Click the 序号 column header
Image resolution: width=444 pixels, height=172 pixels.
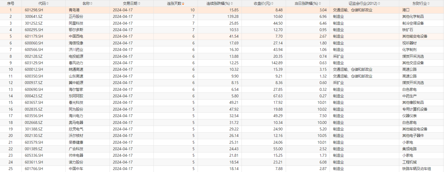pos(11,4)
